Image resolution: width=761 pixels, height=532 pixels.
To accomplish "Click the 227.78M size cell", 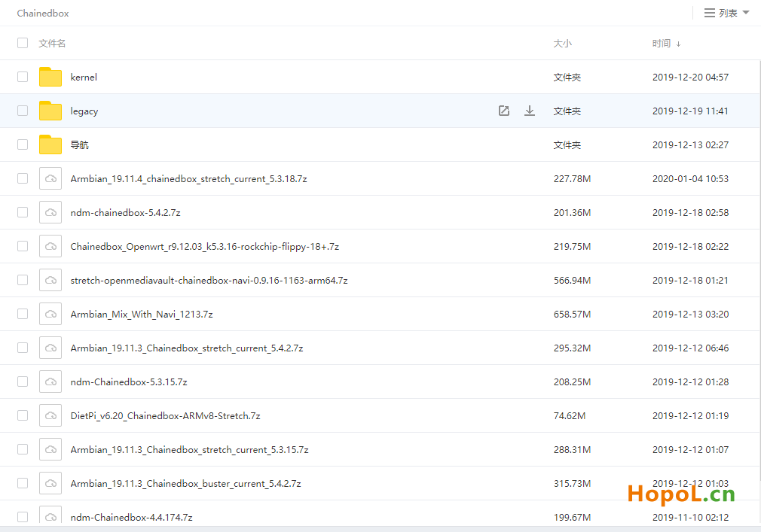I will [x=572, y=179].
